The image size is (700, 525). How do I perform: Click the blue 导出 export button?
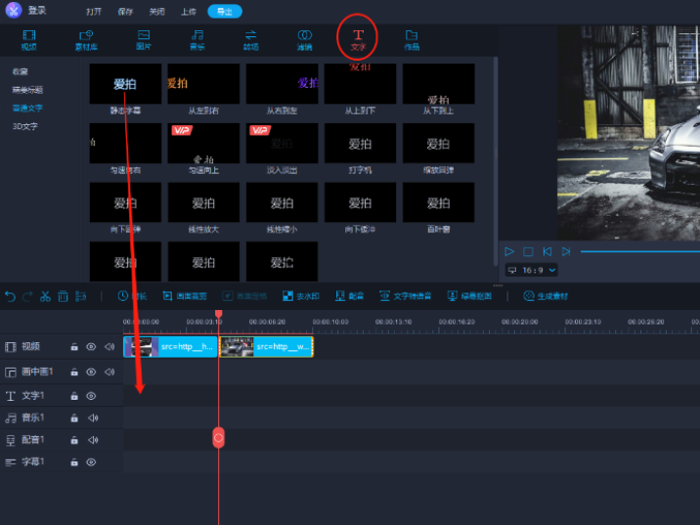225,12
